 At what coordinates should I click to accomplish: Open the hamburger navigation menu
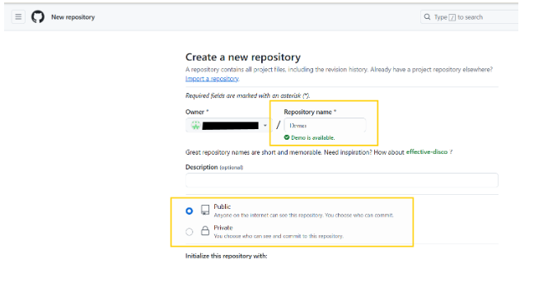click(x=18, y=16)
